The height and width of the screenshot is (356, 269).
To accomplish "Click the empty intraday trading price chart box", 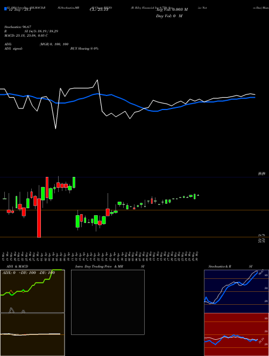I will click(108, 302).
